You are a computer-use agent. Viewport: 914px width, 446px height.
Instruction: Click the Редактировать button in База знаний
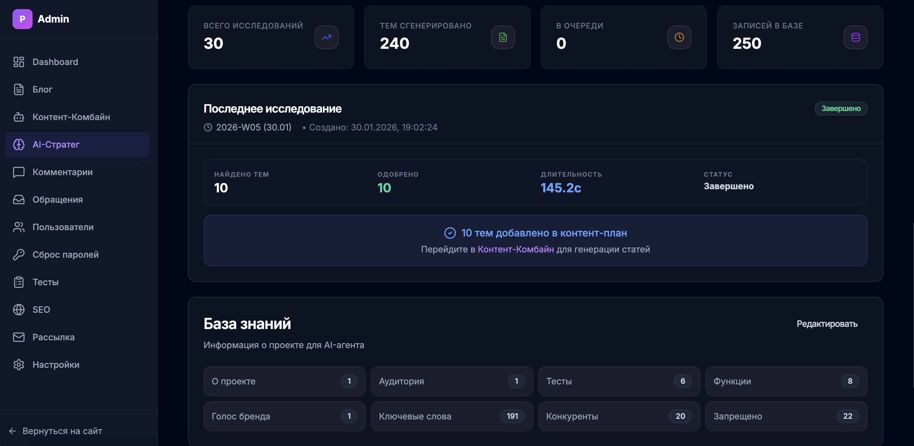tap(827, 324)
